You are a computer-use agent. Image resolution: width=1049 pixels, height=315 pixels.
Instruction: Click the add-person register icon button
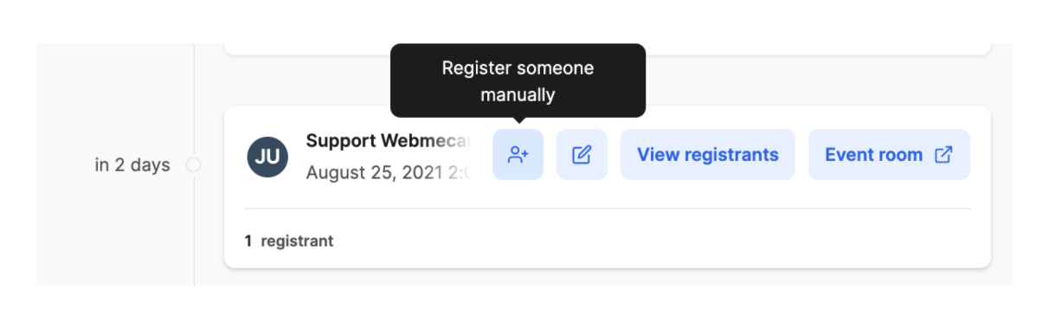[518, 155]
